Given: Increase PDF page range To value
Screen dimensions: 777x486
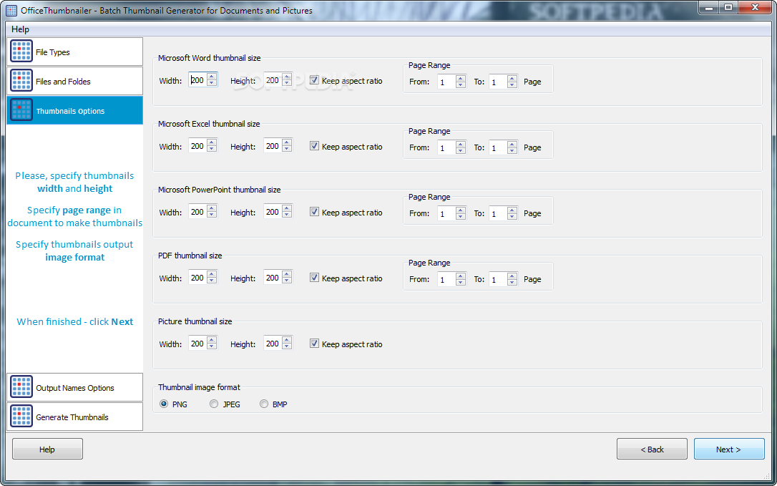Looking at the screenshot, I should (512, 276).
